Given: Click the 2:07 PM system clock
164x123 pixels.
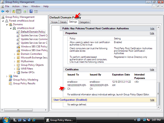Looking at the screenshot, I should click(x=156, y=120).
